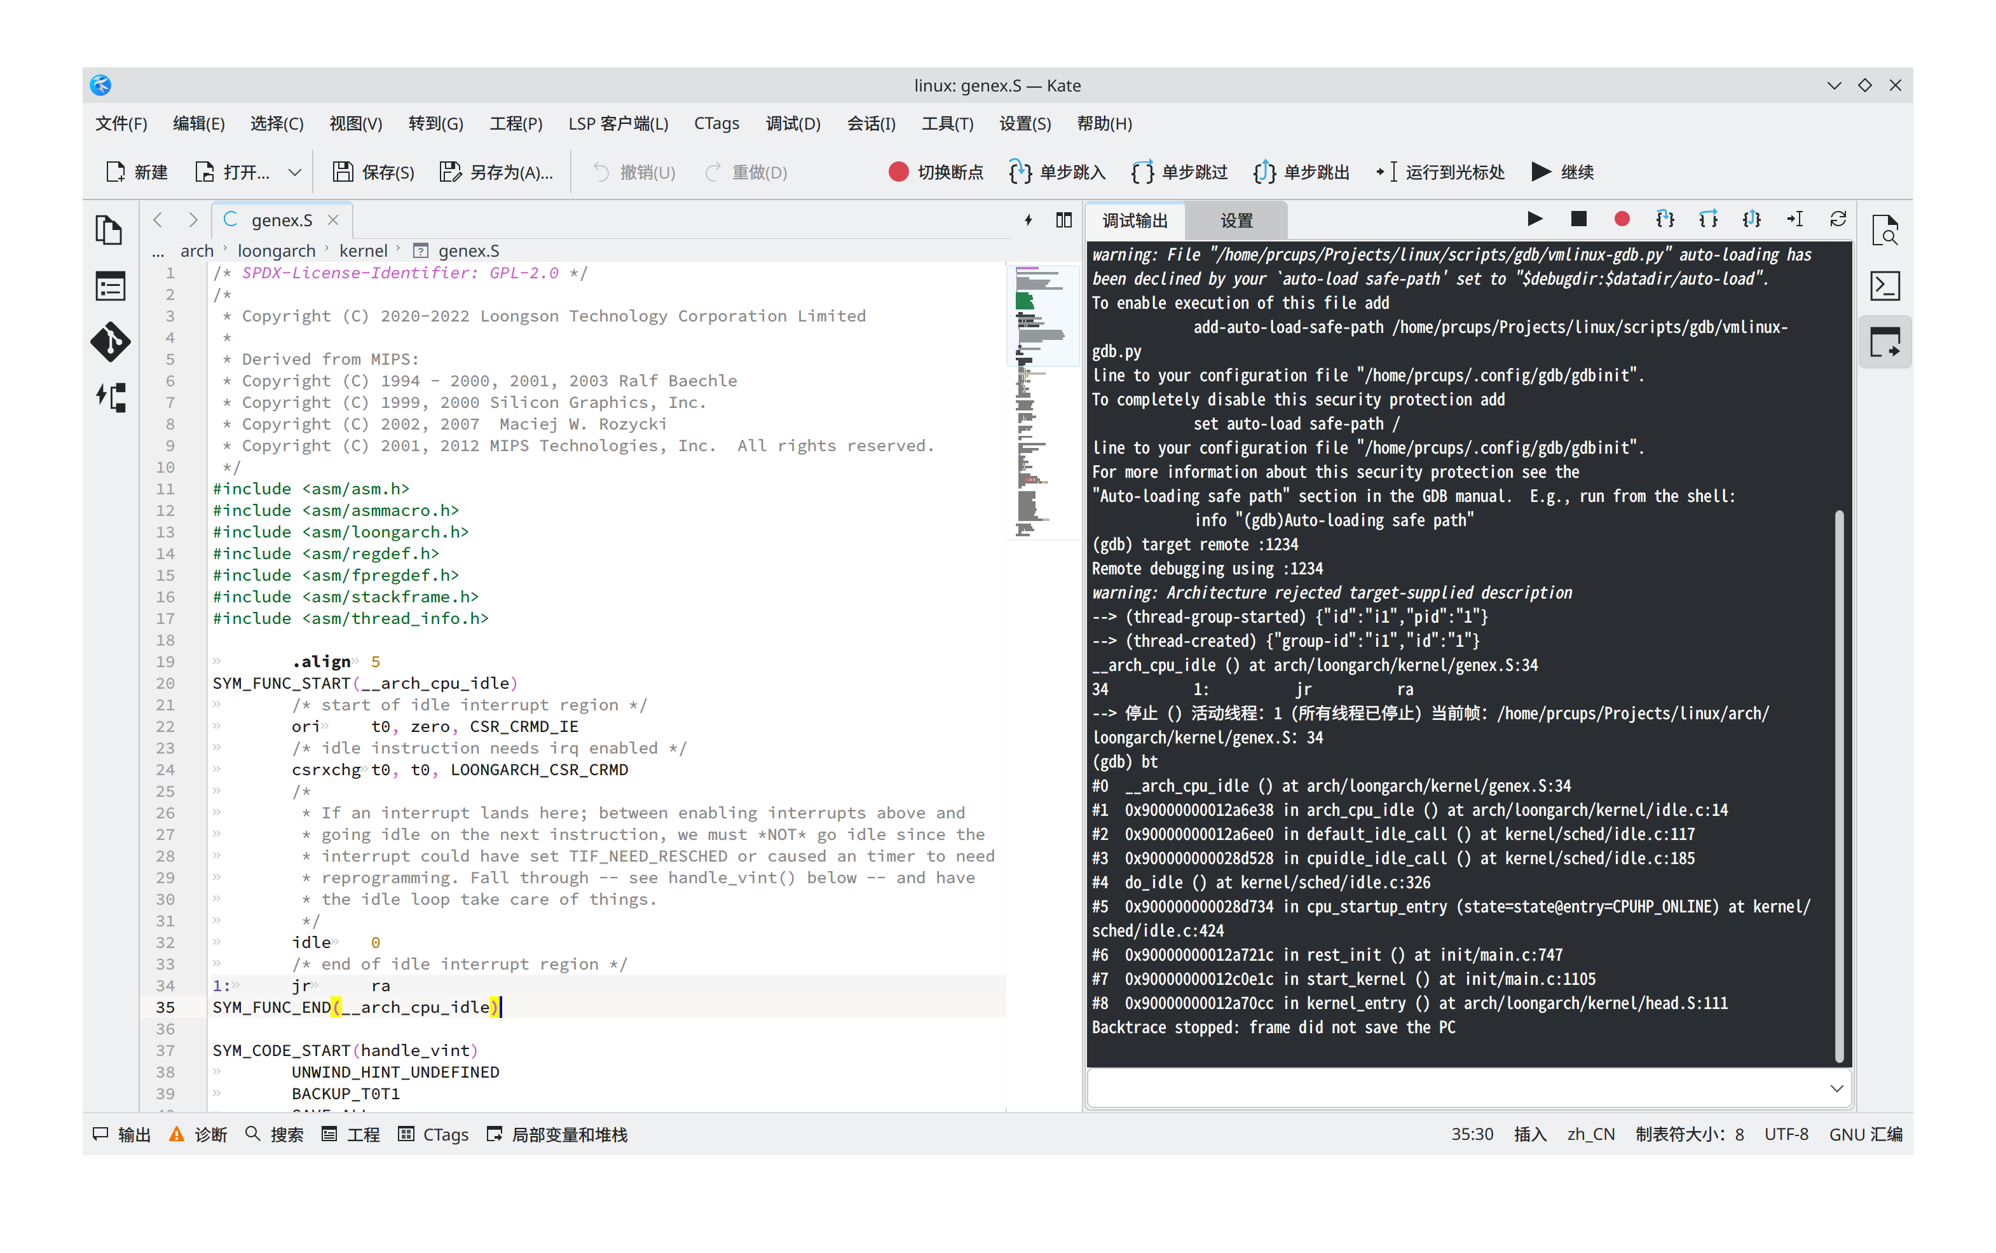Expand the 打开 recent files dropdown arrow
1996x1253 pixels.
(x=294, y=172)
